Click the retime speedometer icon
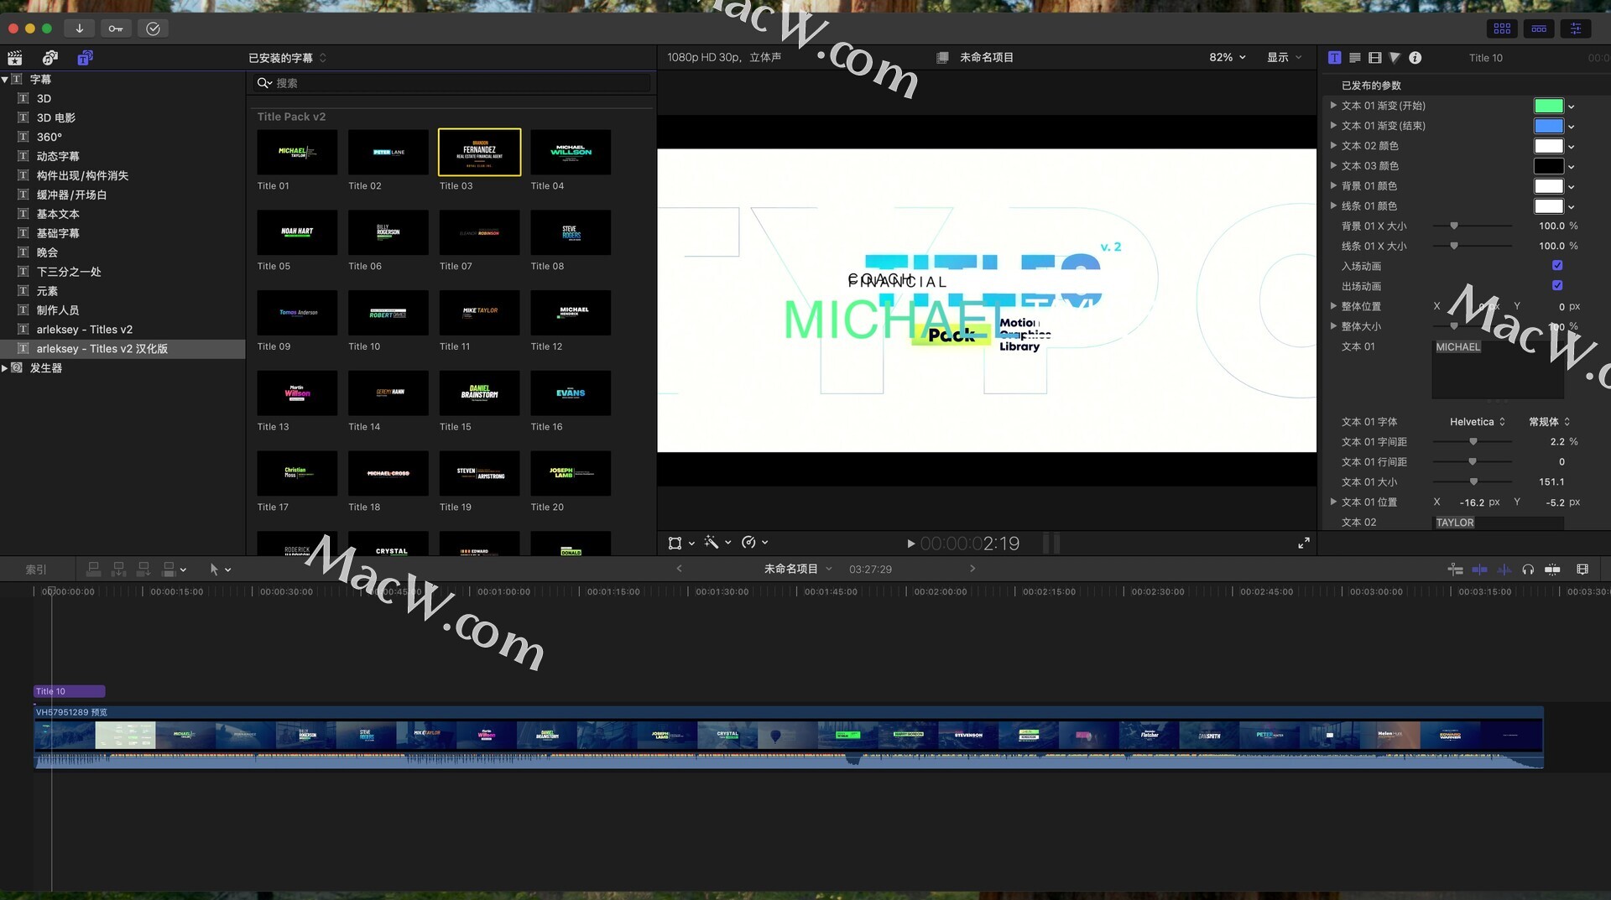Image resolution: width=1611 pixels, height=900 pixels. (749, 543)
